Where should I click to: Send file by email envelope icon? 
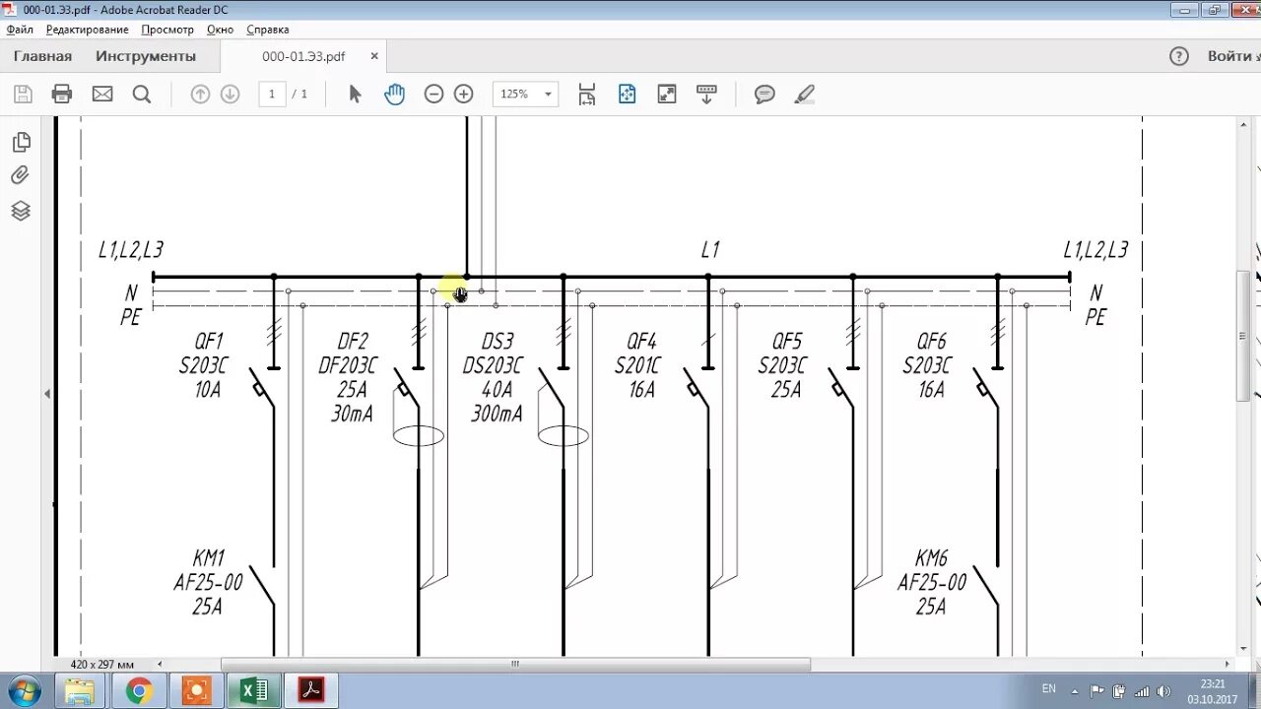(102, 95)
